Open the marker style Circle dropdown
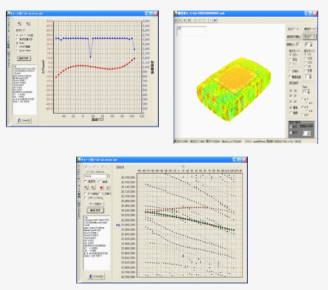 click(96, 176)
